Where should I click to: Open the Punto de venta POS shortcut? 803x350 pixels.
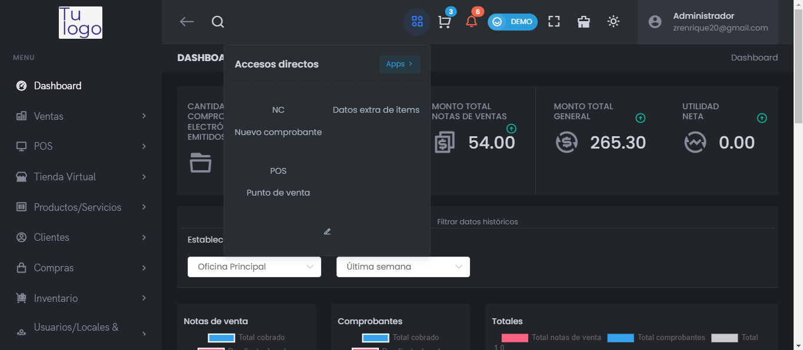pyautogui.click(x=278, y=181)
